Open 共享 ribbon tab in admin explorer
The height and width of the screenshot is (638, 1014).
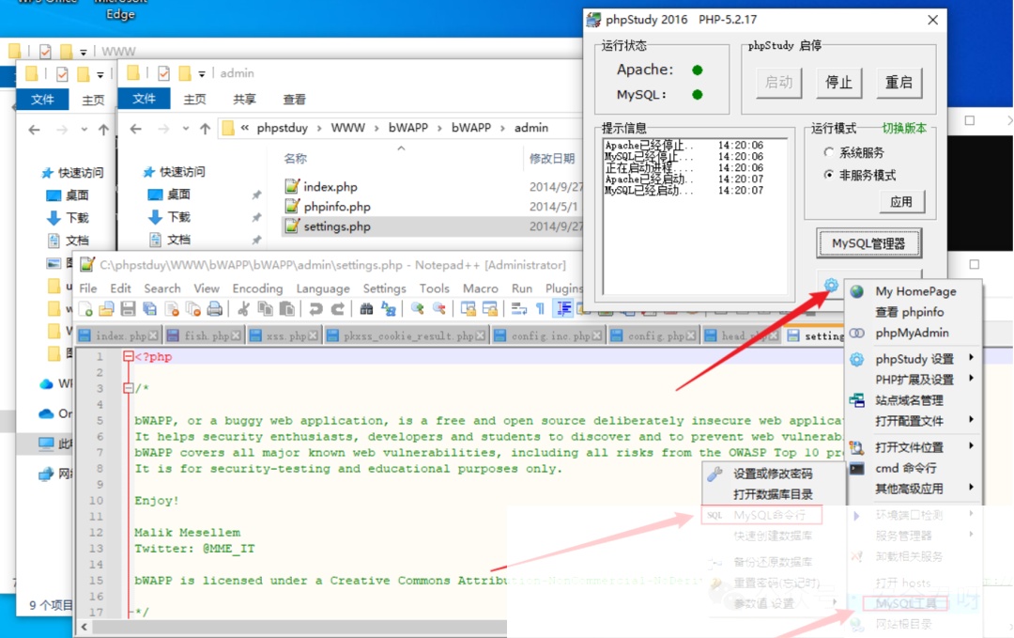point(244,99)
